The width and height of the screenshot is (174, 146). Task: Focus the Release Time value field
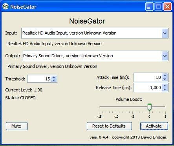point(148,88)
